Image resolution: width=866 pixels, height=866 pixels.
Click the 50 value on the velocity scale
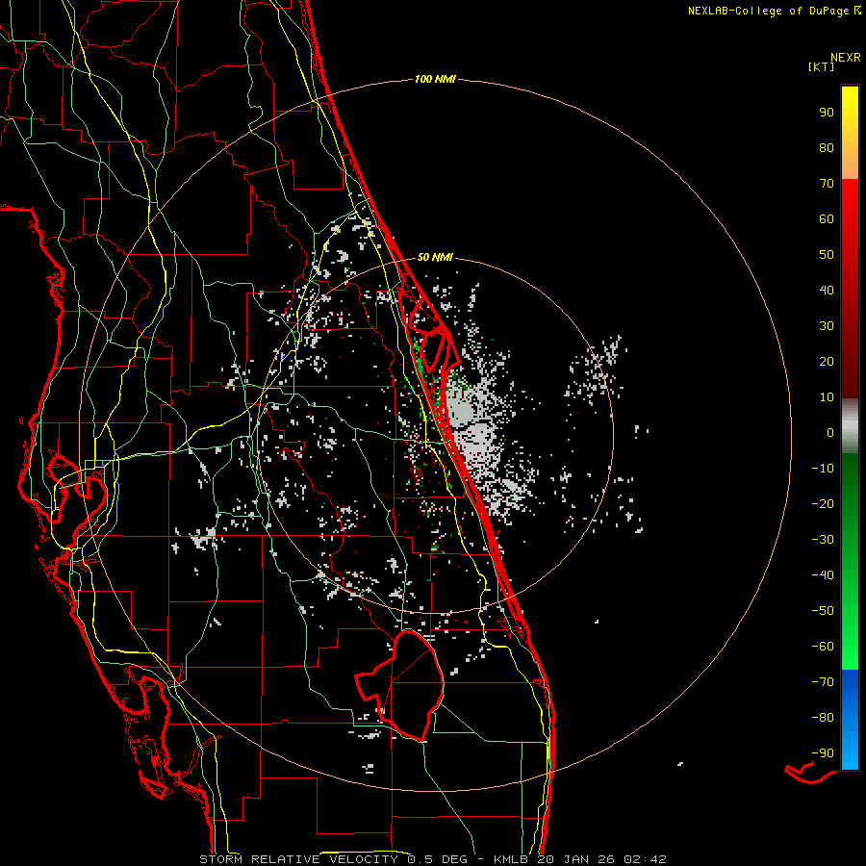click(827, 255)
